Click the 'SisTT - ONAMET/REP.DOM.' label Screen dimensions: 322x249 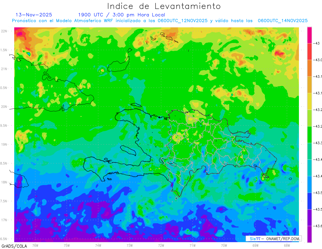(x=274, y=239)
